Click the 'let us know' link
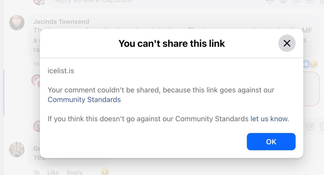The width and height of the screenshot is (324, 175). tap(269, 119)
